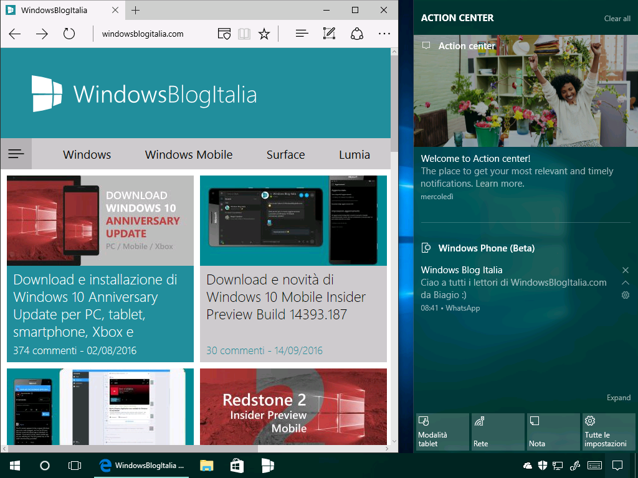
Task: Open Download e installazione Anniversary Update article
Action: 95,306
